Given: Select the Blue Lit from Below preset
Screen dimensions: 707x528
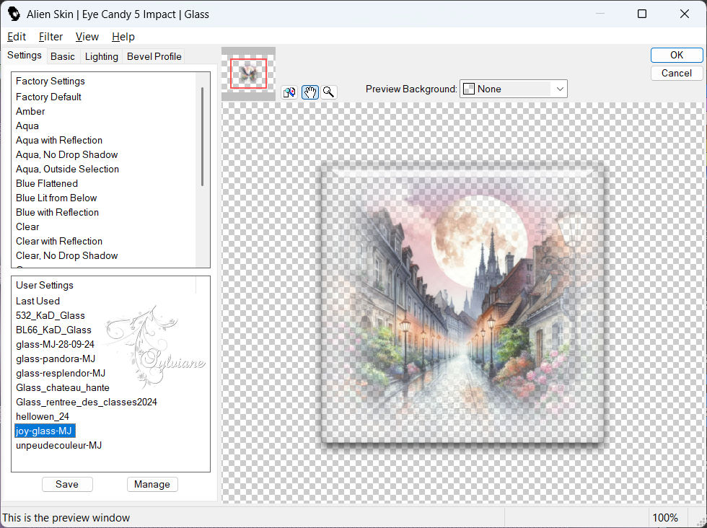Looking at the screenshot, I should click(x=56, y=198).
